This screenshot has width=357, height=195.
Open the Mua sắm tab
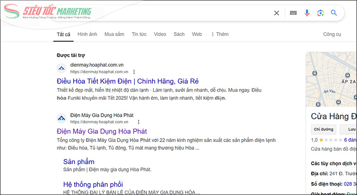pyautogui.click(x=114, y=34)
